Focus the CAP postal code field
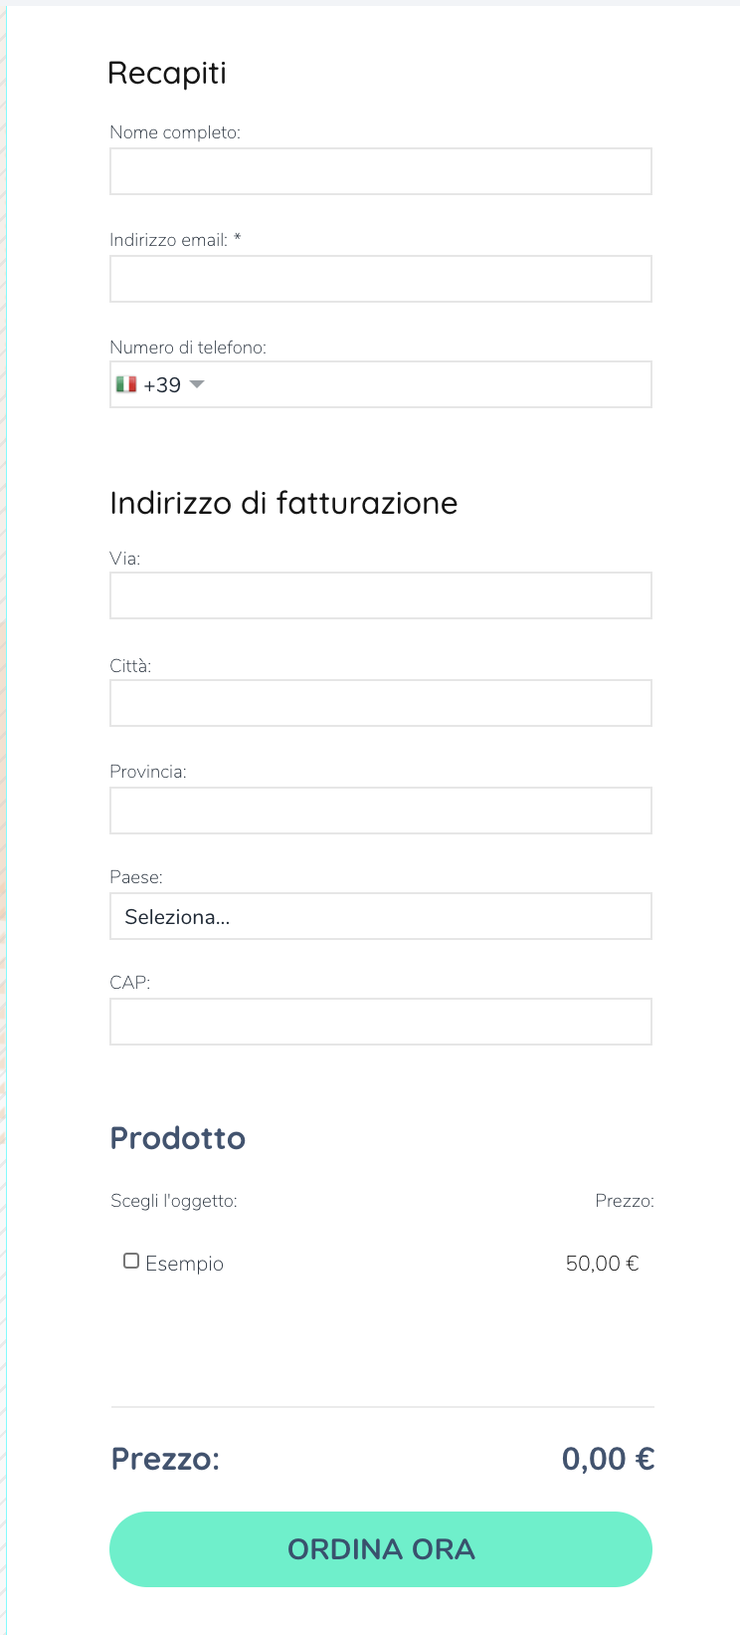 381,1022
